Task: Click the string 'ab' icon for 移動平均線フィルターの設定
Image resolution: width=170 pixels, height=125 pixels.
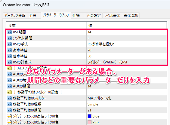Action: pyautogui.click(x=9, y=92)
